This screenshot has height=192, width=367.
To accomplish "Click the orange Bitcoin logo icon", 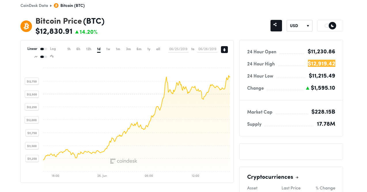I will (26, 26).
